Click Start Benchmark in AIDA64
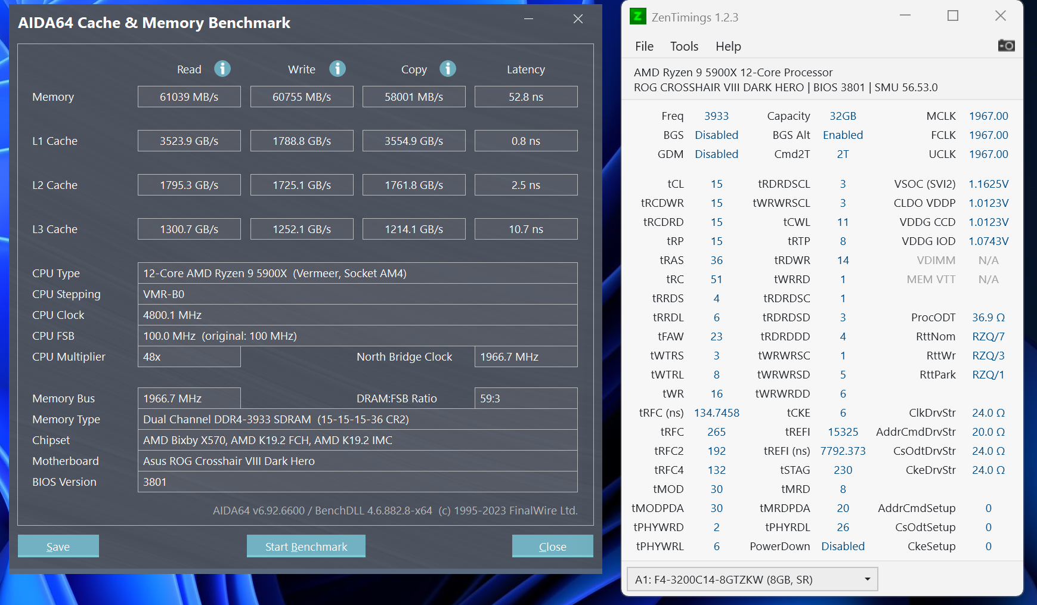Screen dimensions: 1037x605 (x=306, y=546)
